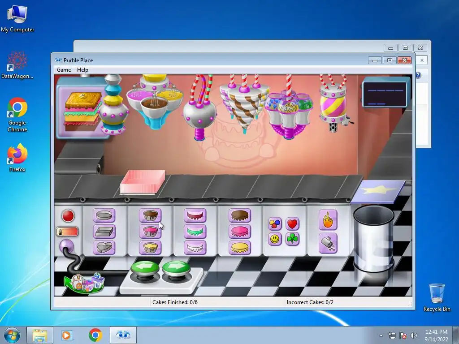Add the colored candies decoration
459x344 pixels.
(275, 224)
